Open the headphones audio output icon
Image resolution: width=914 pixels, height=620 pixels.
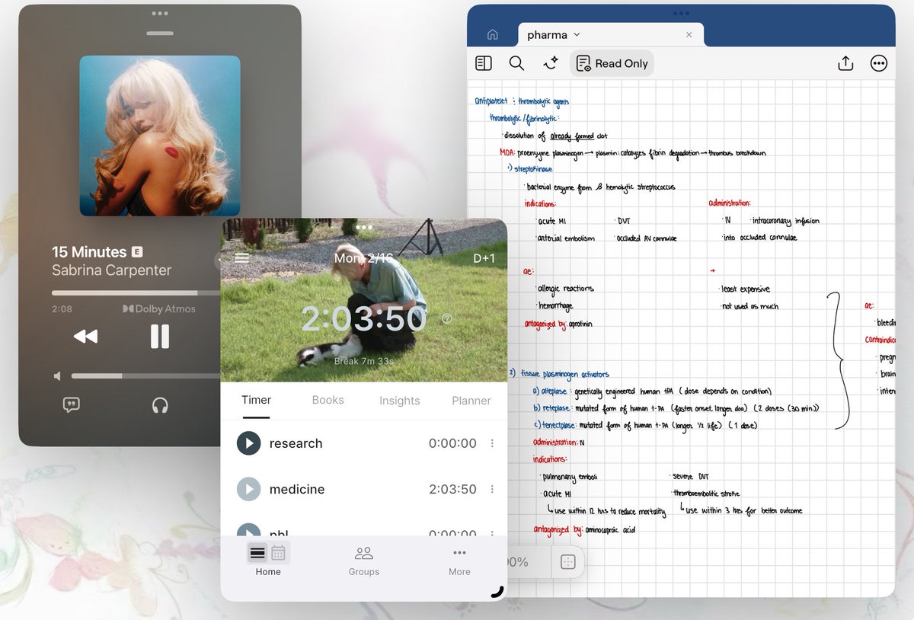coord(160,405)
